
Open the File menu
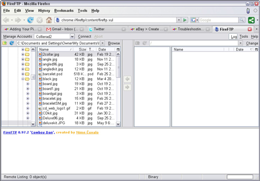[x=6, y=11]
